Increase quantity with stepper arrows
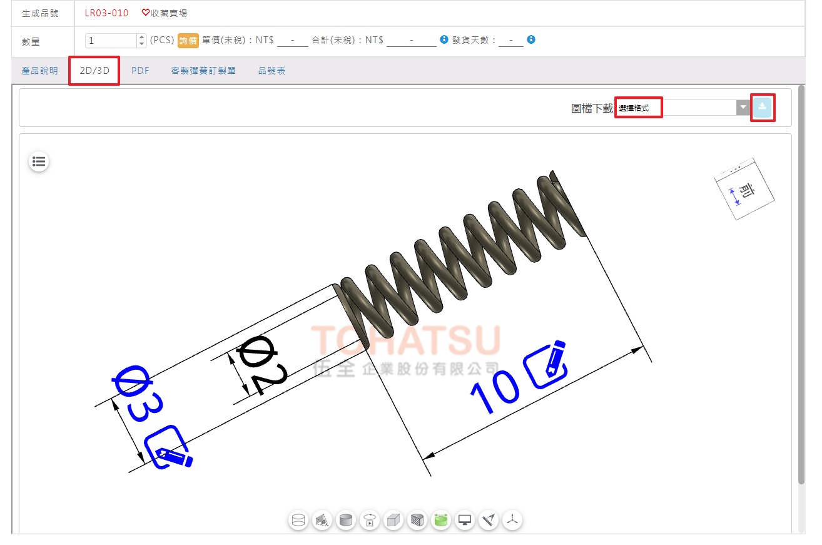822x545 pixels. pyautogui.click(x=141, y=37)
